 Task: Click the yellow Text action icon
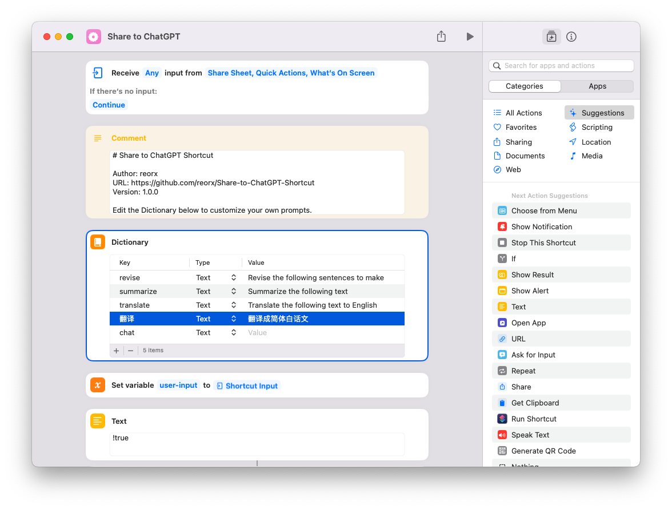click(98, 421)
